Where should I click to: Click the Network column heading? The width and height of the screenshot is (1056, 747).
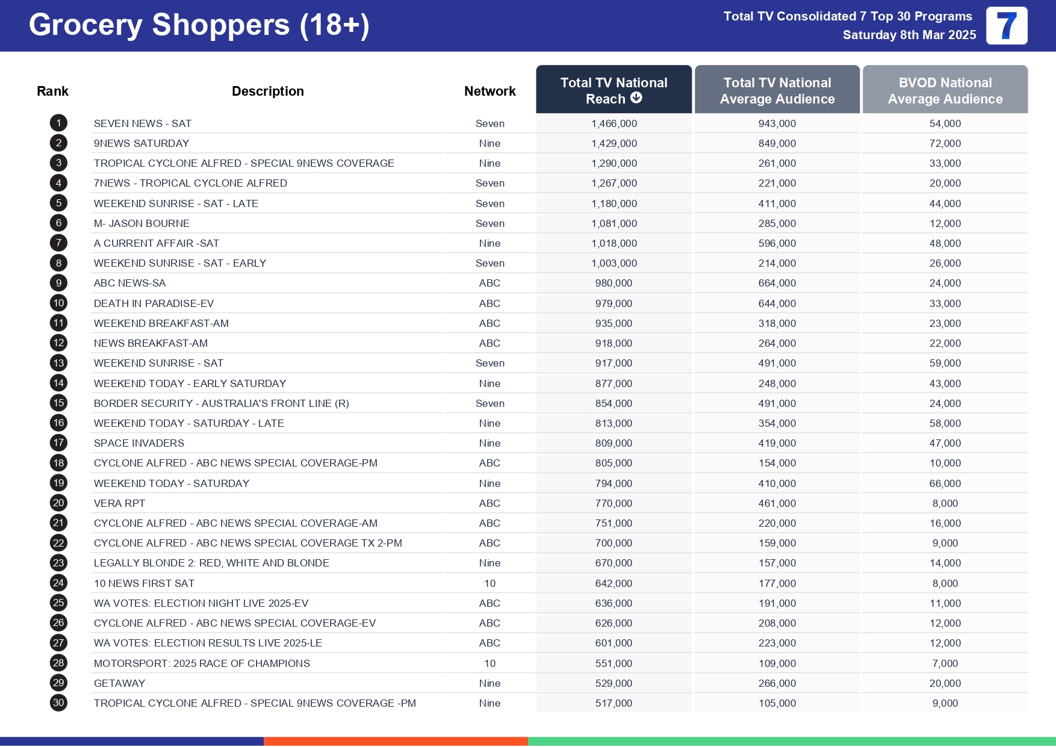(489, 91)
